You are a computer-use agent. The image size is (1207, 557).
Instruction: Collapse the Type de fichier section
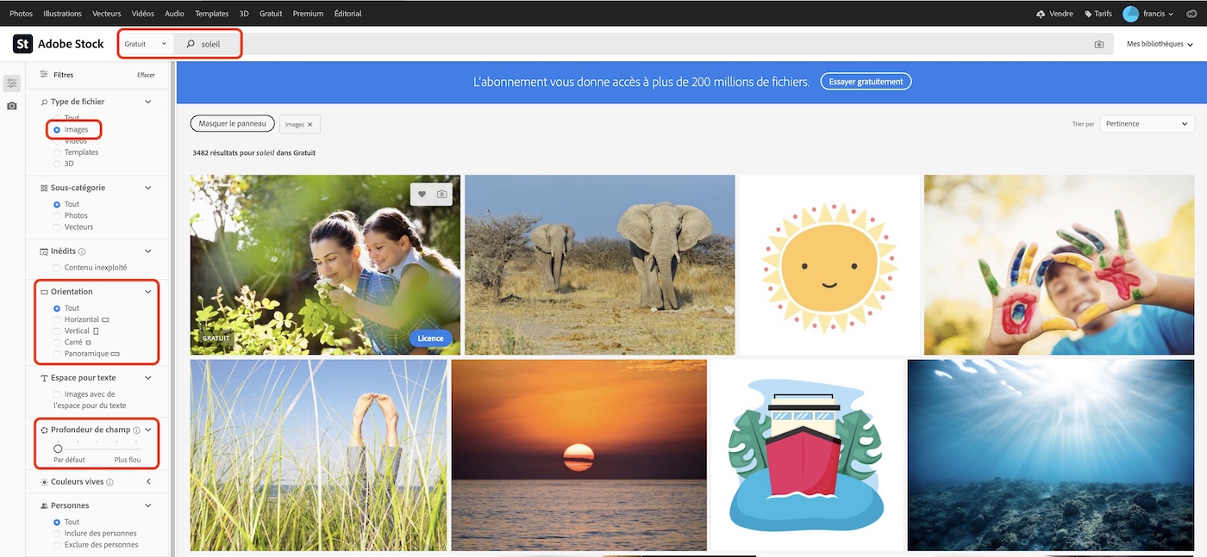(x=147, y=101)
